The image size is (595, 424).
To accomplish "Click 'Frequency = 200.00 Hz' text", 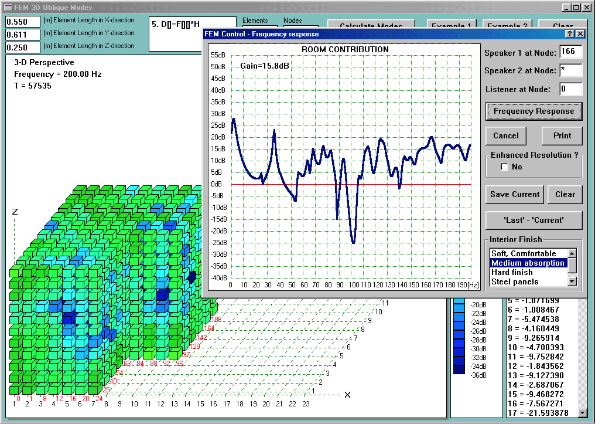I will (x=57, y=74).
